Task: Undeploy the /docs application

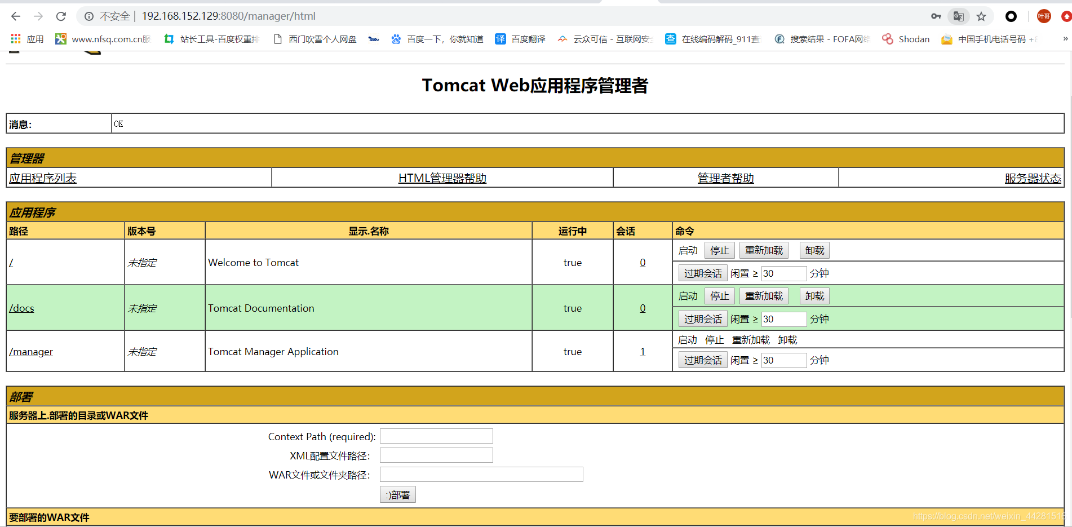Action: pos(814,296)
